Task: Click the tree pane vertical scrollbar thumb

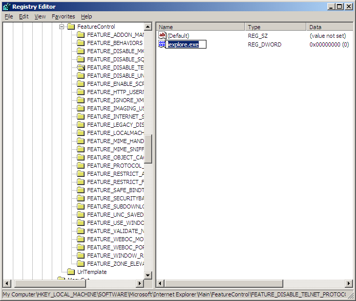Action: pyautogui.click(x=148, y=149)
